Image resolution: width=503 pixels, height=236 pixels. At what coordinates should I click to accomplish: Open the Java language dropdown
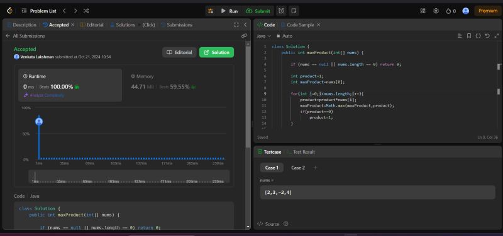[x=263, y=36]
